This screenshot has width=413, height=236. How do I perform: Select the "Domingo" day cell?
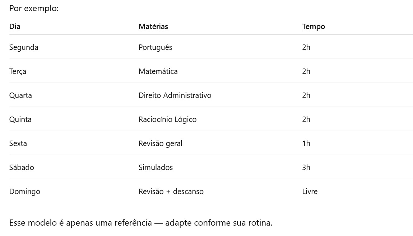(x=25, y=192)
